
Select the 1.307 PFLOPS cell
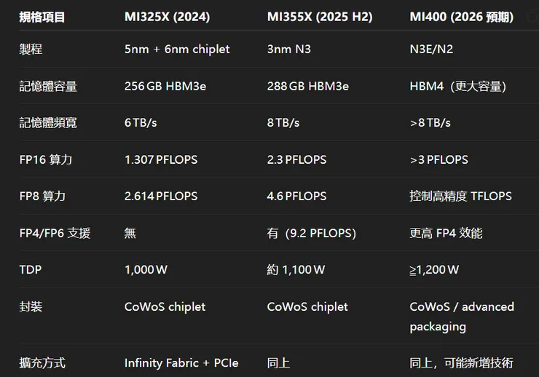161,159
